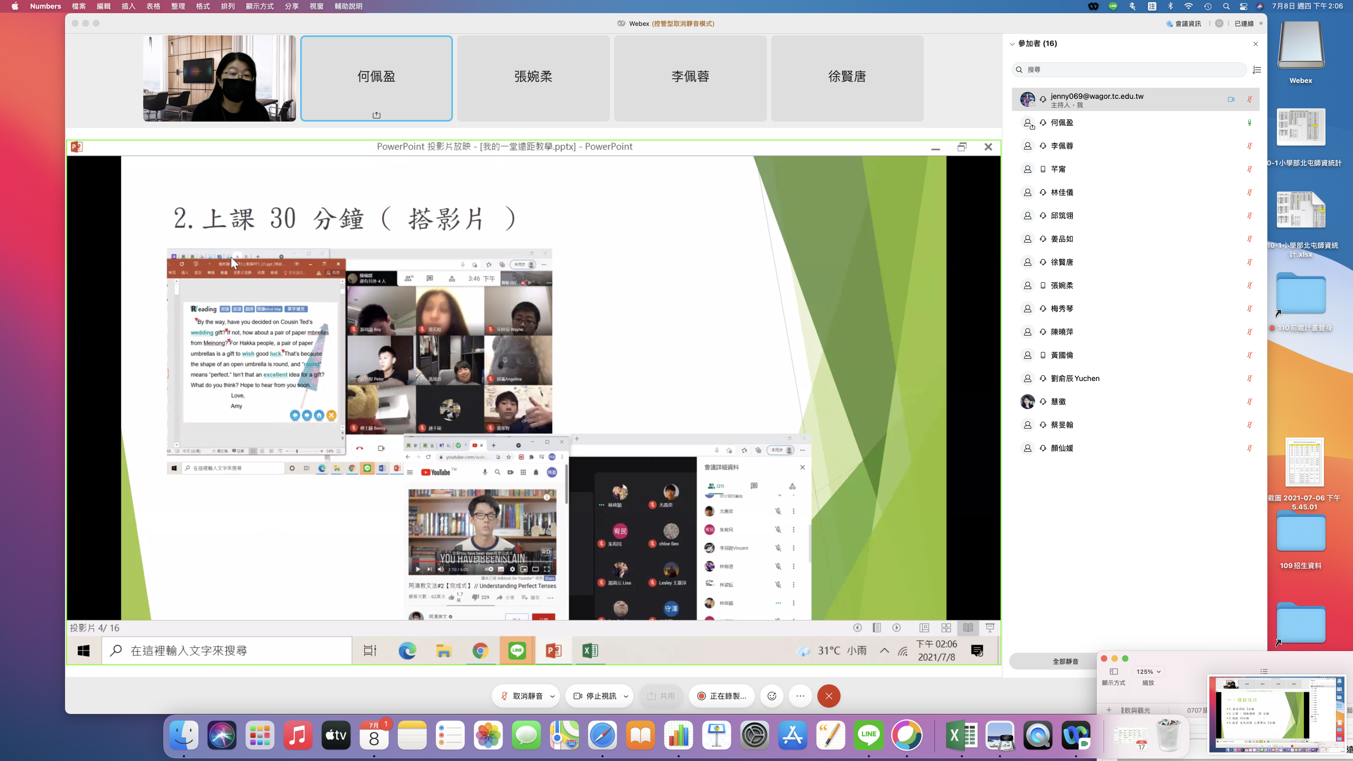The height and width of the screenshot is (761, 1353).
Task: Click the participant list sort icon
Action: 1257,70
